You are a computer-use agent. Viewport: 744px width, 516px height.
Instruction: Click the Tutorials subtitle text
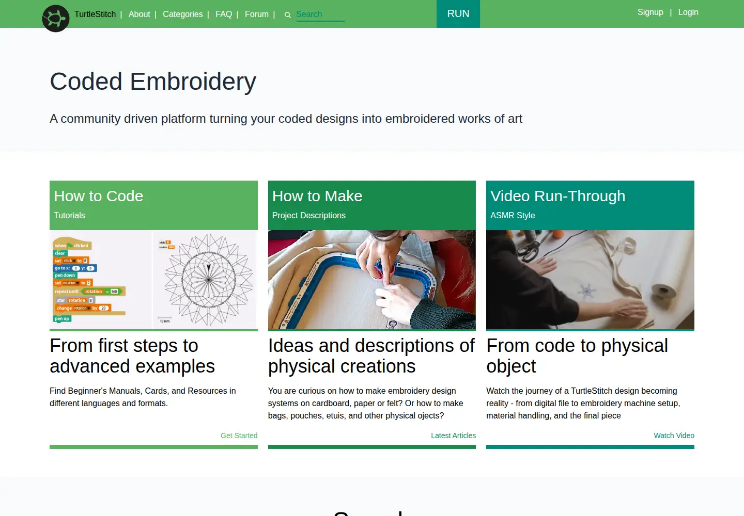click(x=69, y=215)
